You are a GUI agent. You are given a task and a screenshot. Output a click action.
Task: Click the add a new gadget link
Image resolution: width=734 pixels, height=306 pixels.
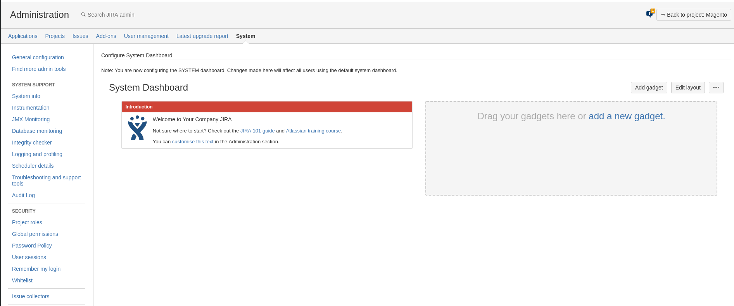point(627,116)
